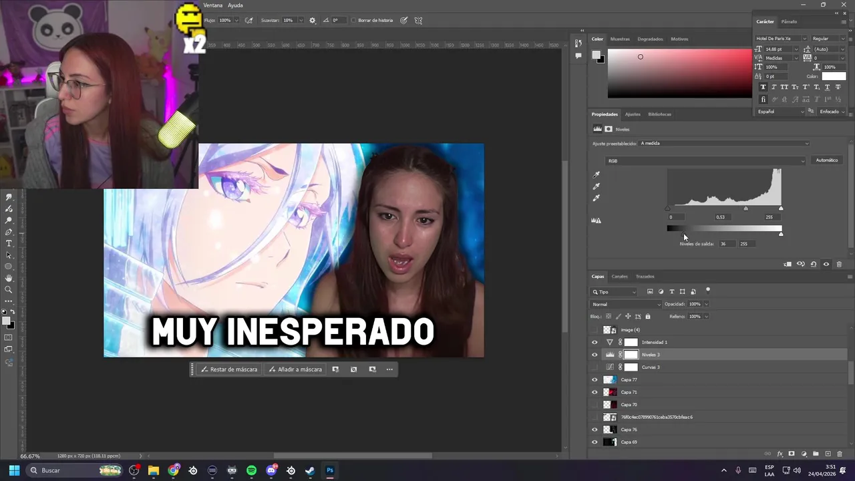The width and height of the screenshot is (855, 481).
Task: Filter layers by type layers (T icon)
Action: pyautogui.click(x=672, y=292)
